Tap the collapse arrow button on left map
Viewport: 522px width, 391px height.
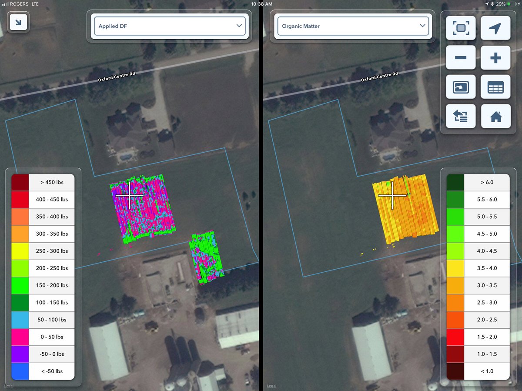(18, 22)
